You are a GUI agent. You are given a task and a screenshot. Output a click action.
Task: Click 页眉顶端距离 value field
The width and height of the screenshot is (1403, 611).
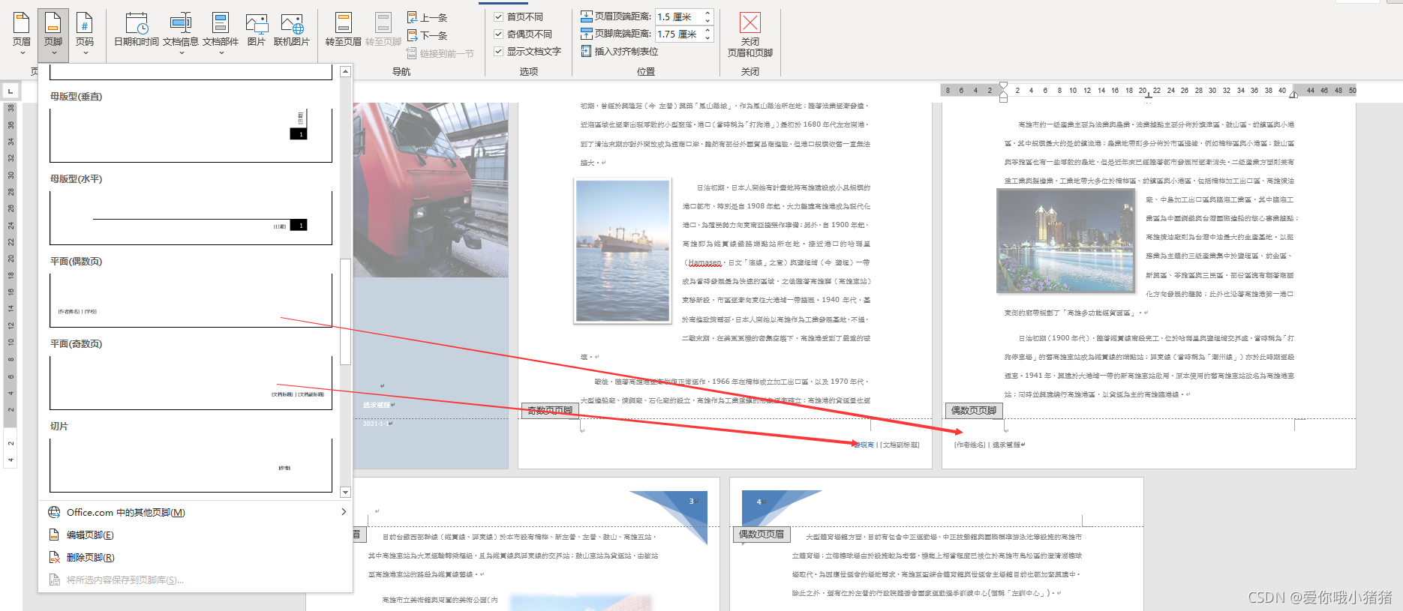(678, 16)
